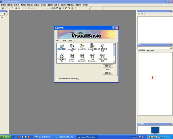The height and width of the screenshot is (139, 173).
Task: Open the Properties Window toolbar icon
Action: coord(57,8)
